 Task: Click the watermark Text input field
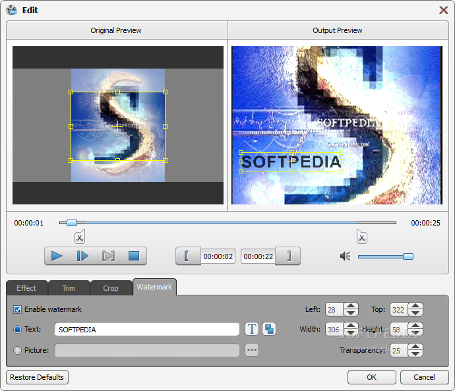pyautogui.click(x=147, y=330)
